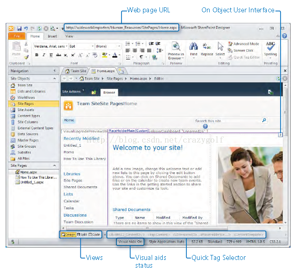Viewport: 302px width, 270px height.
Task: Click Site Pages in the breadcrumb
Action: coord(115,79)
